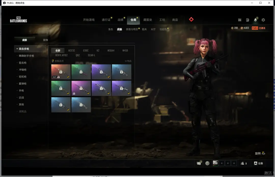
Task: Select the 轻机枪 category
Action: tap(23, 77)
